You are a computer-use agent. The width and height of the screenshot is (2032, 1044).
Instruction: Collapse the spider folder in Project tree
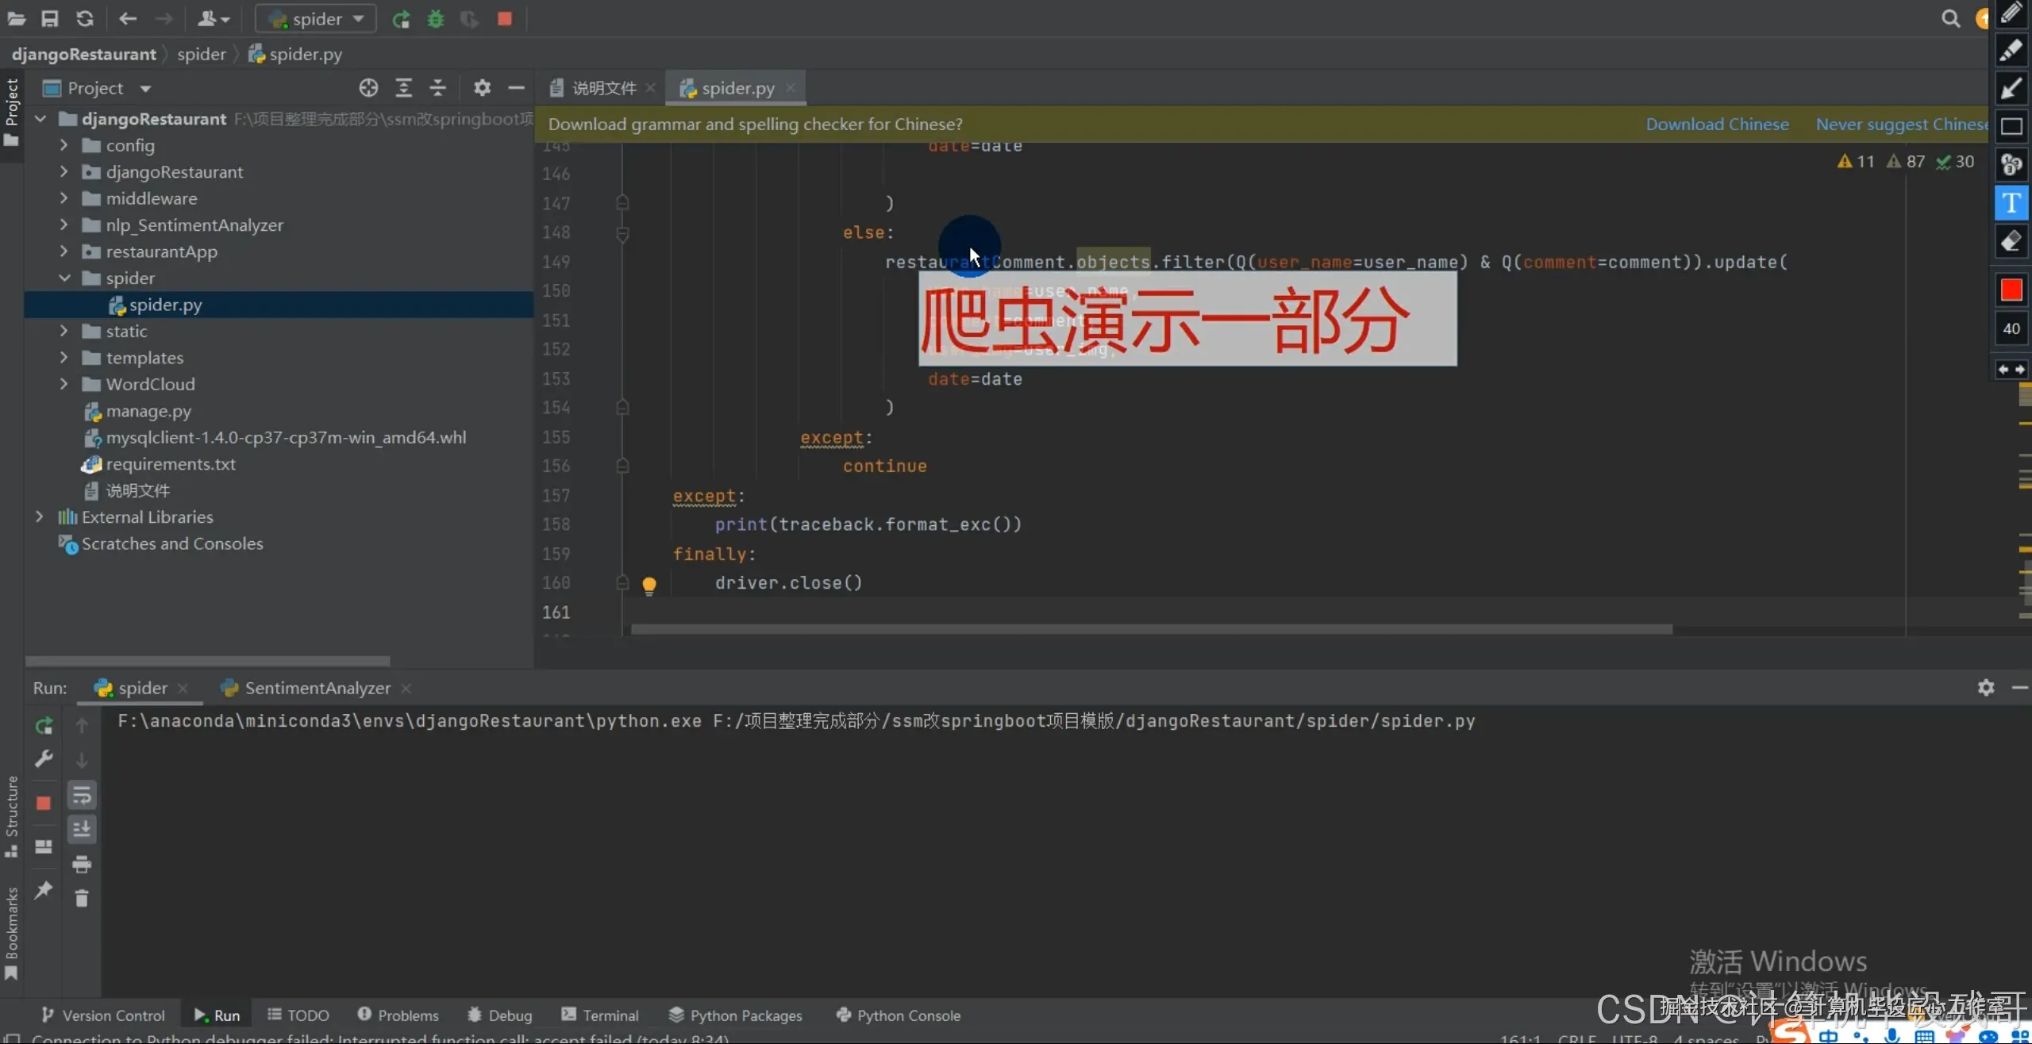pyautogui.click(x=65, y=278)
